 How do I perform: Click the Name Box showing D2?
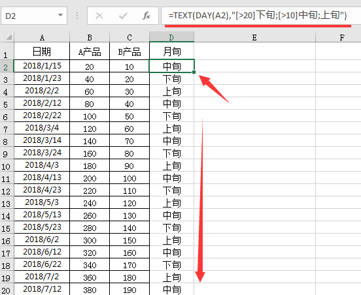(x=34, y=16)
